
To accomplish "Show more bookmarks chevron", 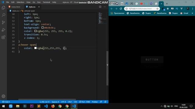I will pyautogui.click(x=192, y=13).
